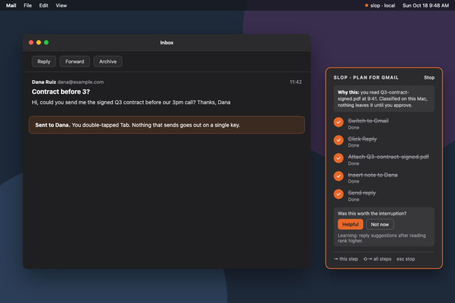
Task: Select the Send reply step text
Action: tap(361, 193)
